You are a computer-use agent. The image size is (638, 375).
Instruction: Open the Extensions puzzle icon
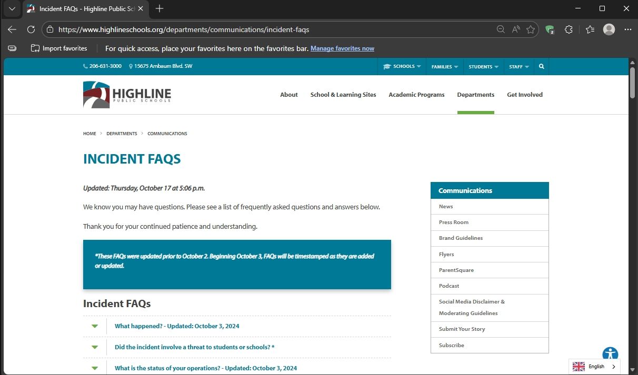pos(569,29)
